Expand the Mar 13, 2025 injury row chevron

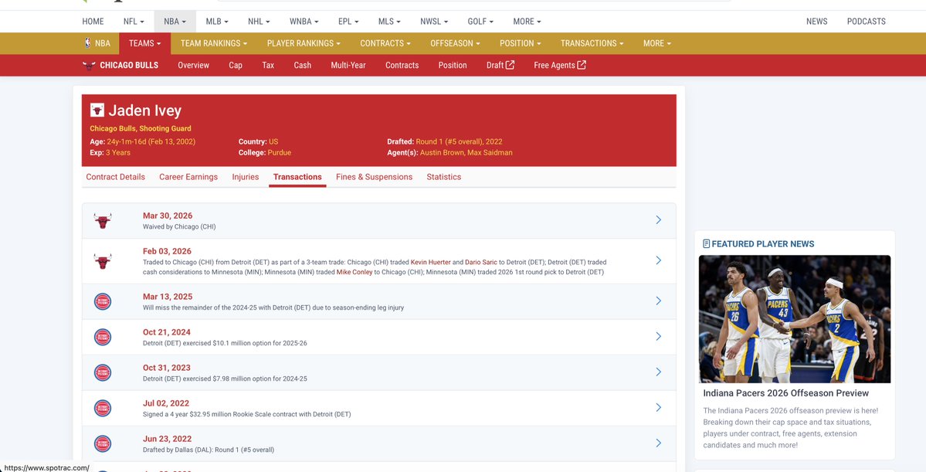(659, 301)
